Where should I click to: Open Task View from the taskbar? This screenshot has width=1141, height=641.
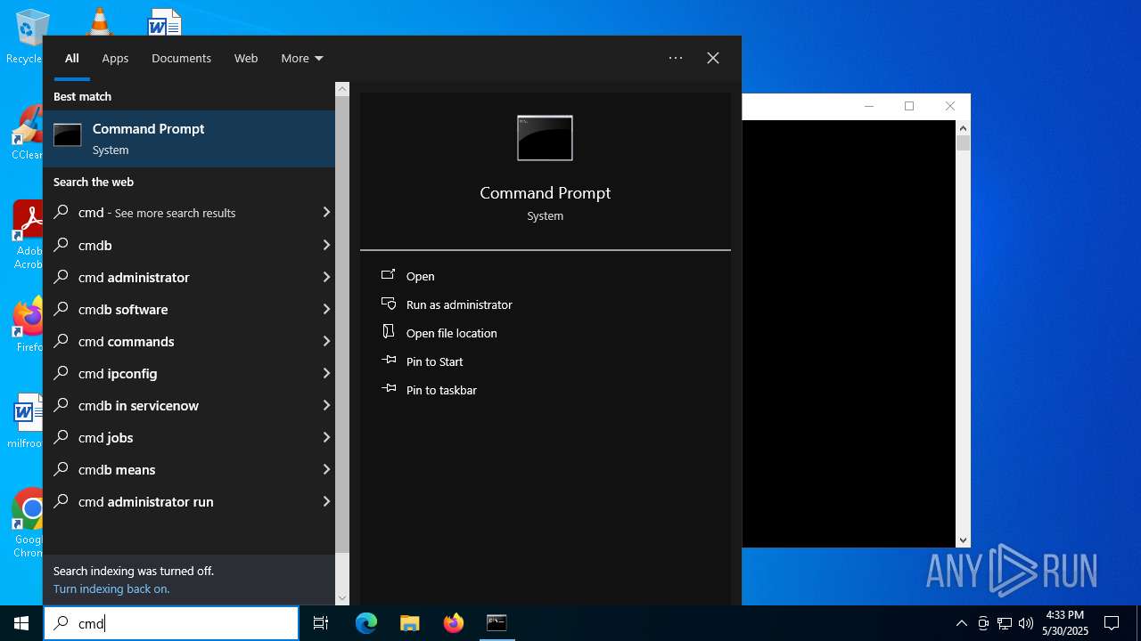click(321, 623)
